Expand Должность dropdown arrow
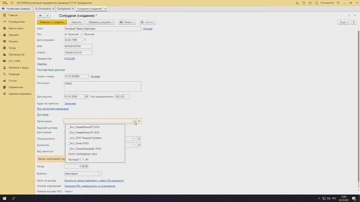Screen dimensions: 360x202 [x=135, y=145]
